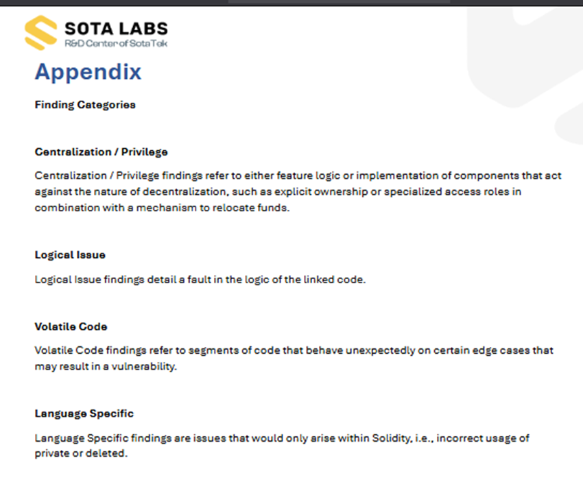Viewport: 583px width, 491px height.
Task: Click the 'Language Specific' bold heading
Action: (x=84, y=414)
